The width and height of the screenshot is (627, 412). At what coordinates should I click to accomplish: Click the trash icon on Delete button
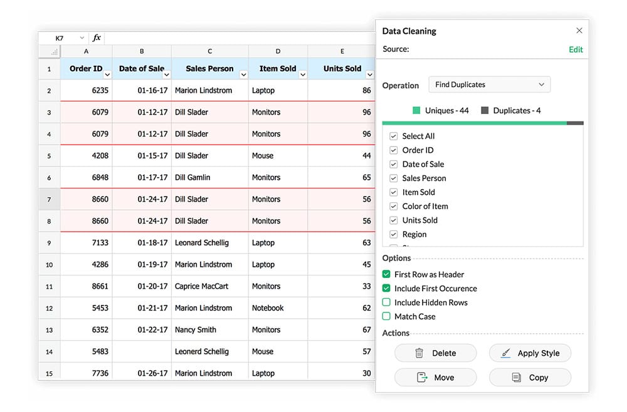coord(419,353)
